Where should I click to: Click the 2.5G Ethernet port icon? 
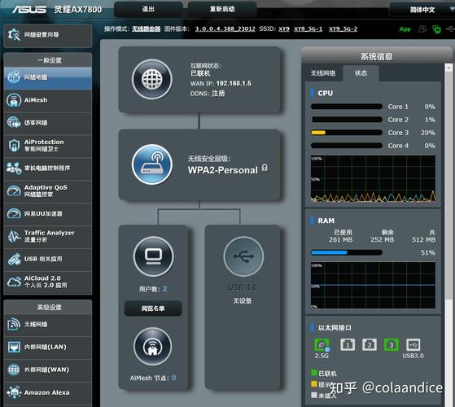[322, 345]
